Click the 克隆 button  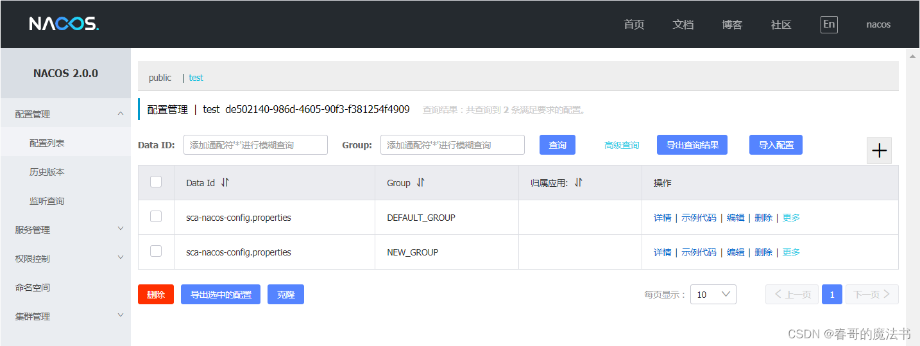[285, 295]
